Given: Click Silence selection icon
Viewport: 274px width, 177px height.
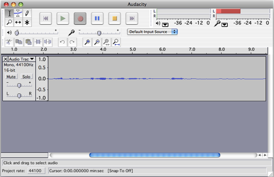Looking at the screenshot, I should (48, 42).
